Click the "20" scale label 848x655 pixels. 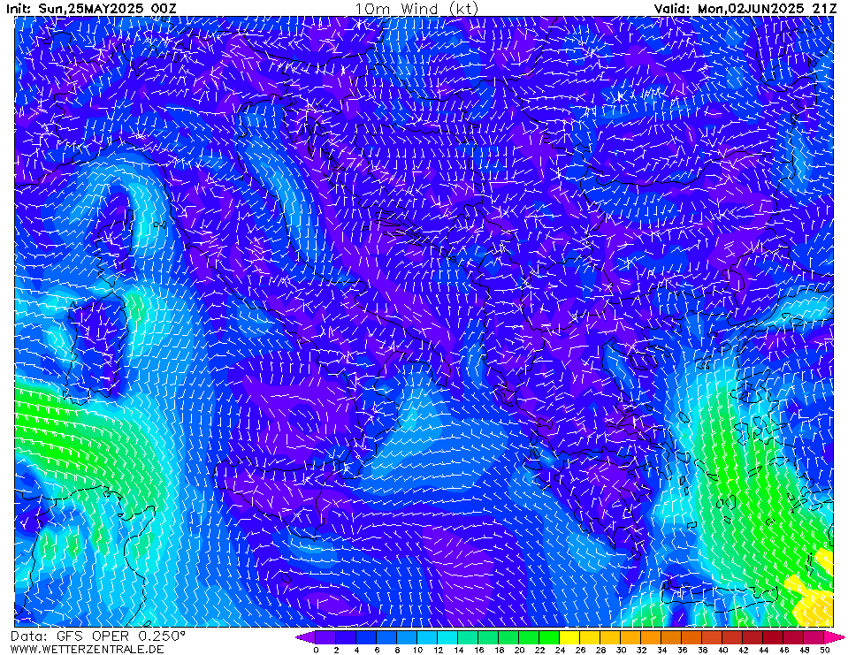519,650
